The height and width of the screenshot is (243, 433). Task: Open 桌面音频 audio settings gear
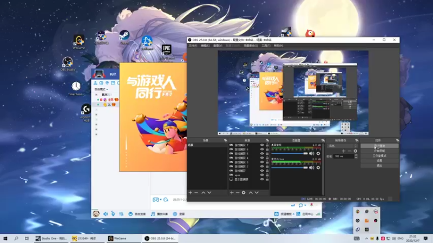318,153
